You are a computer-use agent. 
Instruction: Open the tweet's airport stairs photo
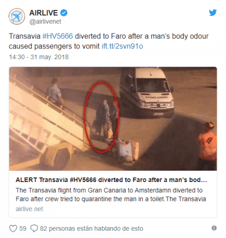[x=113, y=119]
